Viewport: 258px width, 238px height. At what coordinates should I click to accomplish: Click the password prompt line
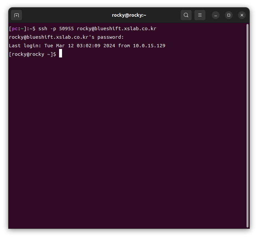(x=66, y=37)
